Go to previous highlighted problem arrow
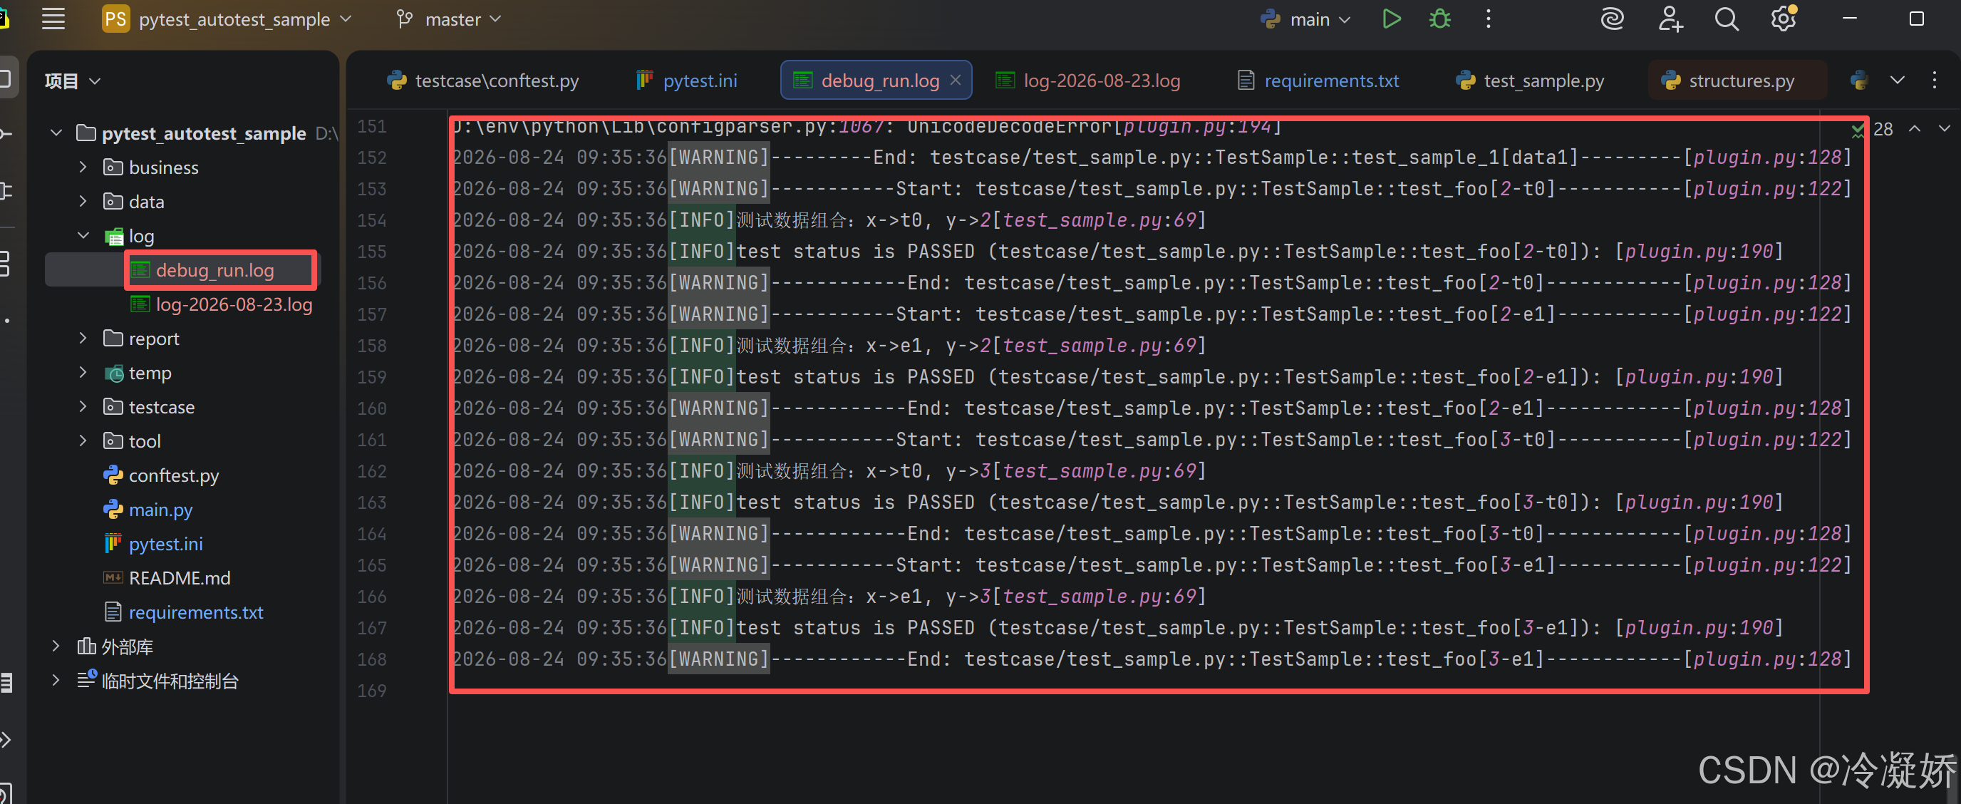 1915,129
